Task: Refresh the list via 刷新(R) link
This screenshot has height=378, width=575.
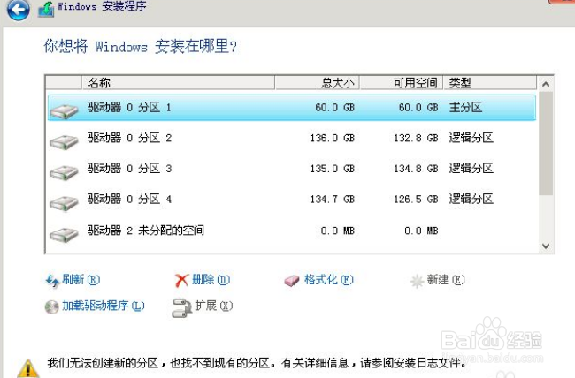Action: (x=81, y=280)
